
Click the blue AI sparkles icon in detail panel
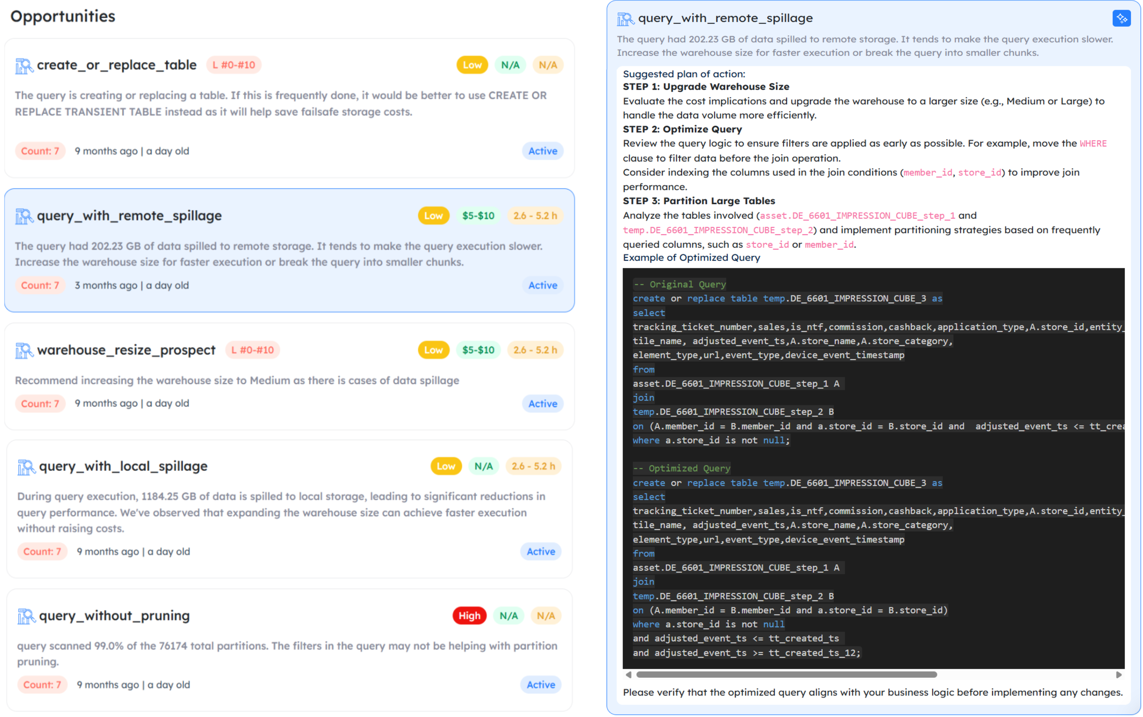[1122, 18]
